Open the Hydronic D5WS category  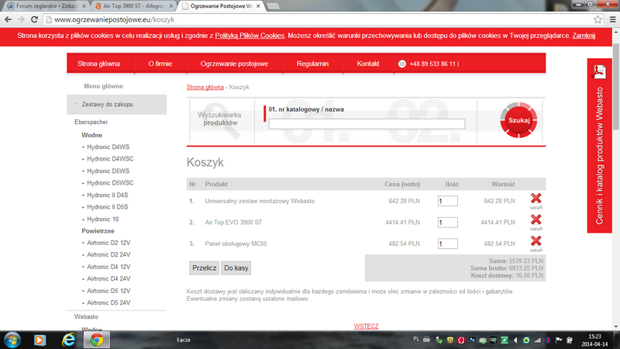108,171
